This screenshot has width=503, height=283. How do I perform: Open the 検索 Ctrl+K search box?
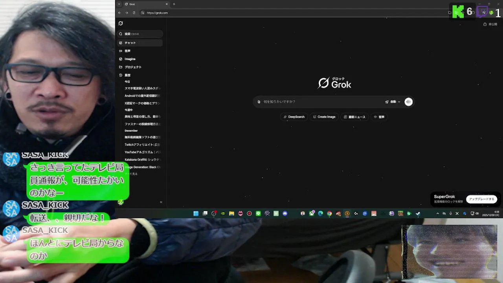[x=140, y=34]
